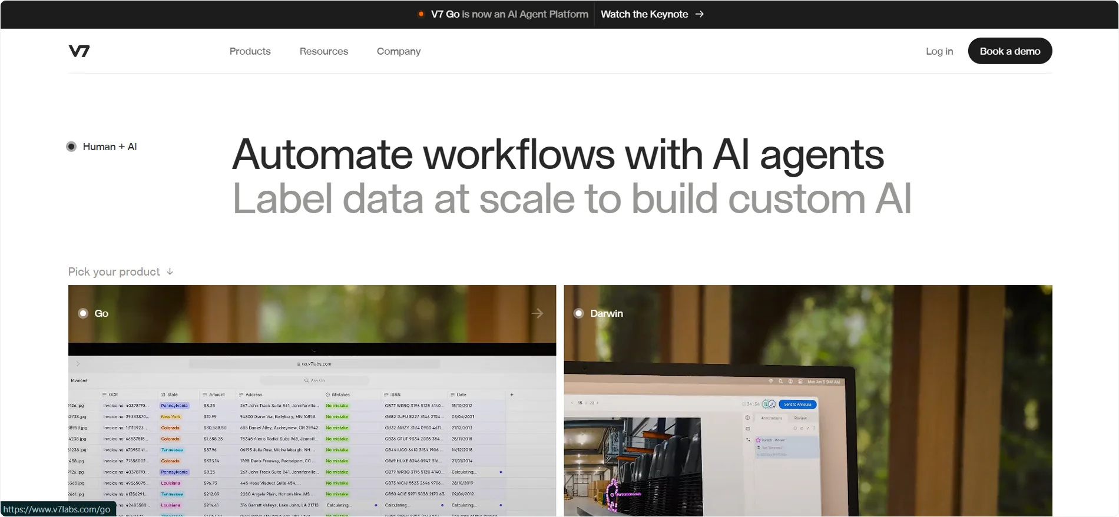
Task: Open the Resources menu
Action: 324,51
